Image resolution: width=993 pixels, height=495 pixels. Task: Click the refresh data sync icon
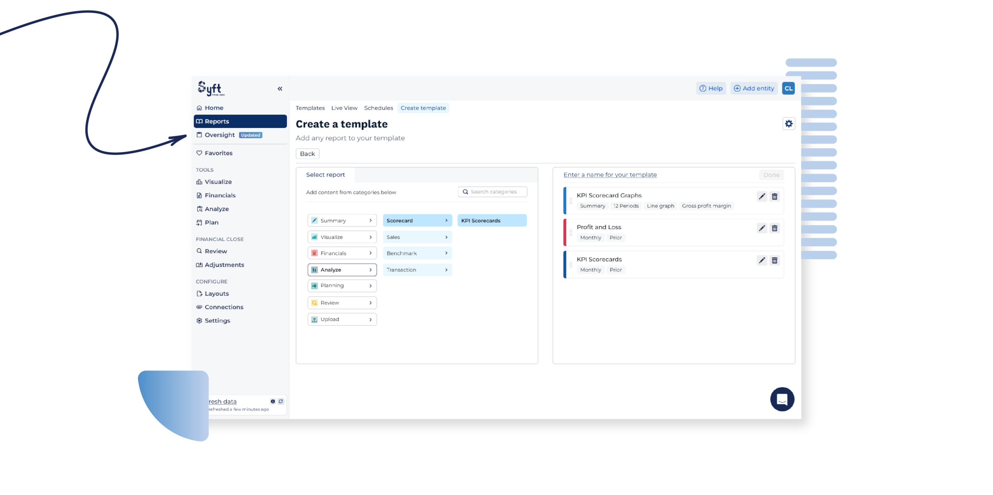(281, 401)
